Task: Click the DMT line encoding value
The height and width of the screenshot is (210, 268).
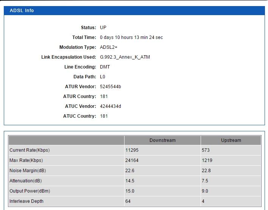Action: click(105, 67)
